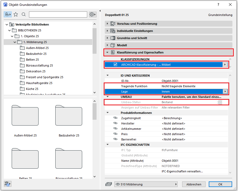The width and height of the screenshot is (238, 191).
Task: Collapse the Verknüpfte Bibliotheken tree node
Action: point(7,24)
